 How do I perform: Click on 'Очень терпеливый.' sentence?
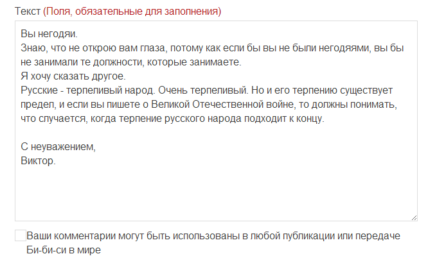click(x=203, y=90)
